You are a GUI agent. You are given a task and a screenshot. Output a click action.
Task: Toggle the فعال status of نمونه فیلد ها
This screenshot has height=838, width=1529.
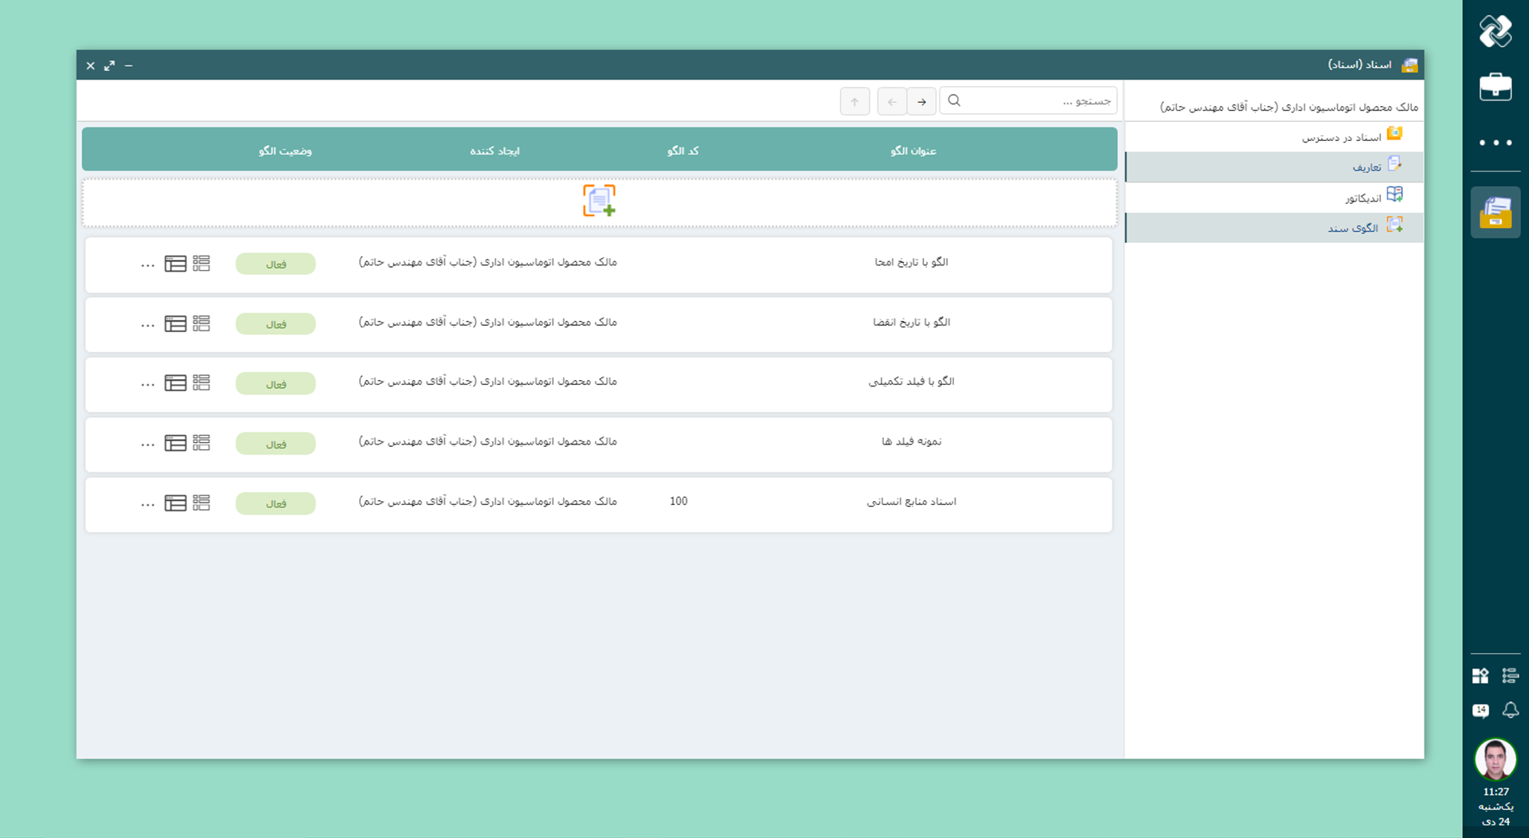tap(276, 444)
